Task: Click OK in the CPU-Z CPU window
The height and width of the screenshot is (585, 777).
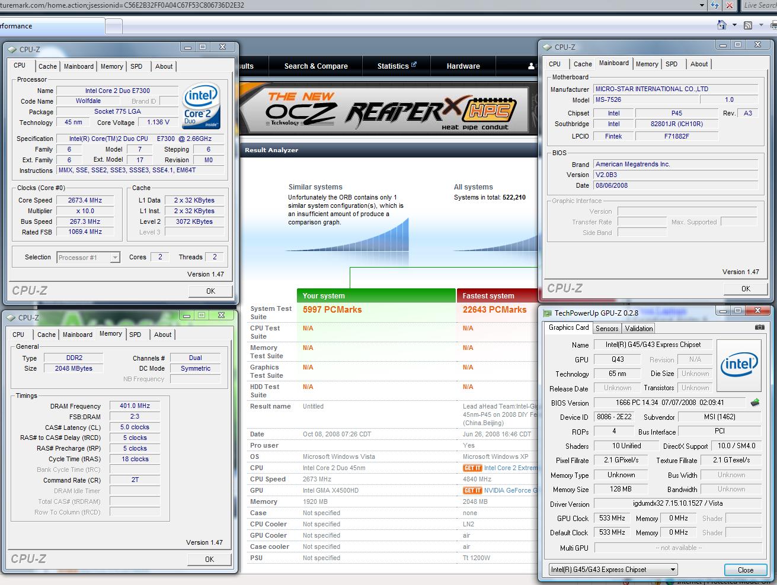Action: click(x=210, y=291)
